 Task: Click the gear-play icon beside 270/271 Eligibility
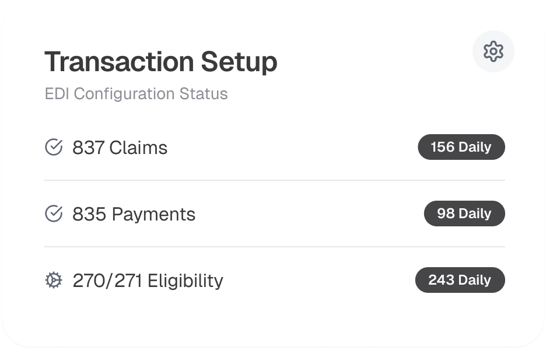click(x=54, y=281)
